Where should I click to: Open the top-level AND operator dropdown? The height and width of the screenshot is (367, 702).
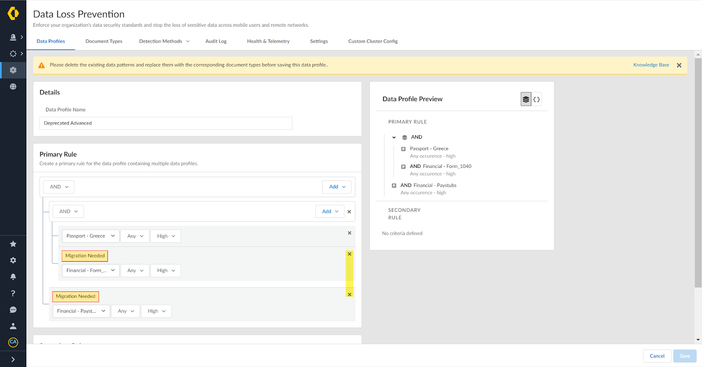(x=59, y=187)
